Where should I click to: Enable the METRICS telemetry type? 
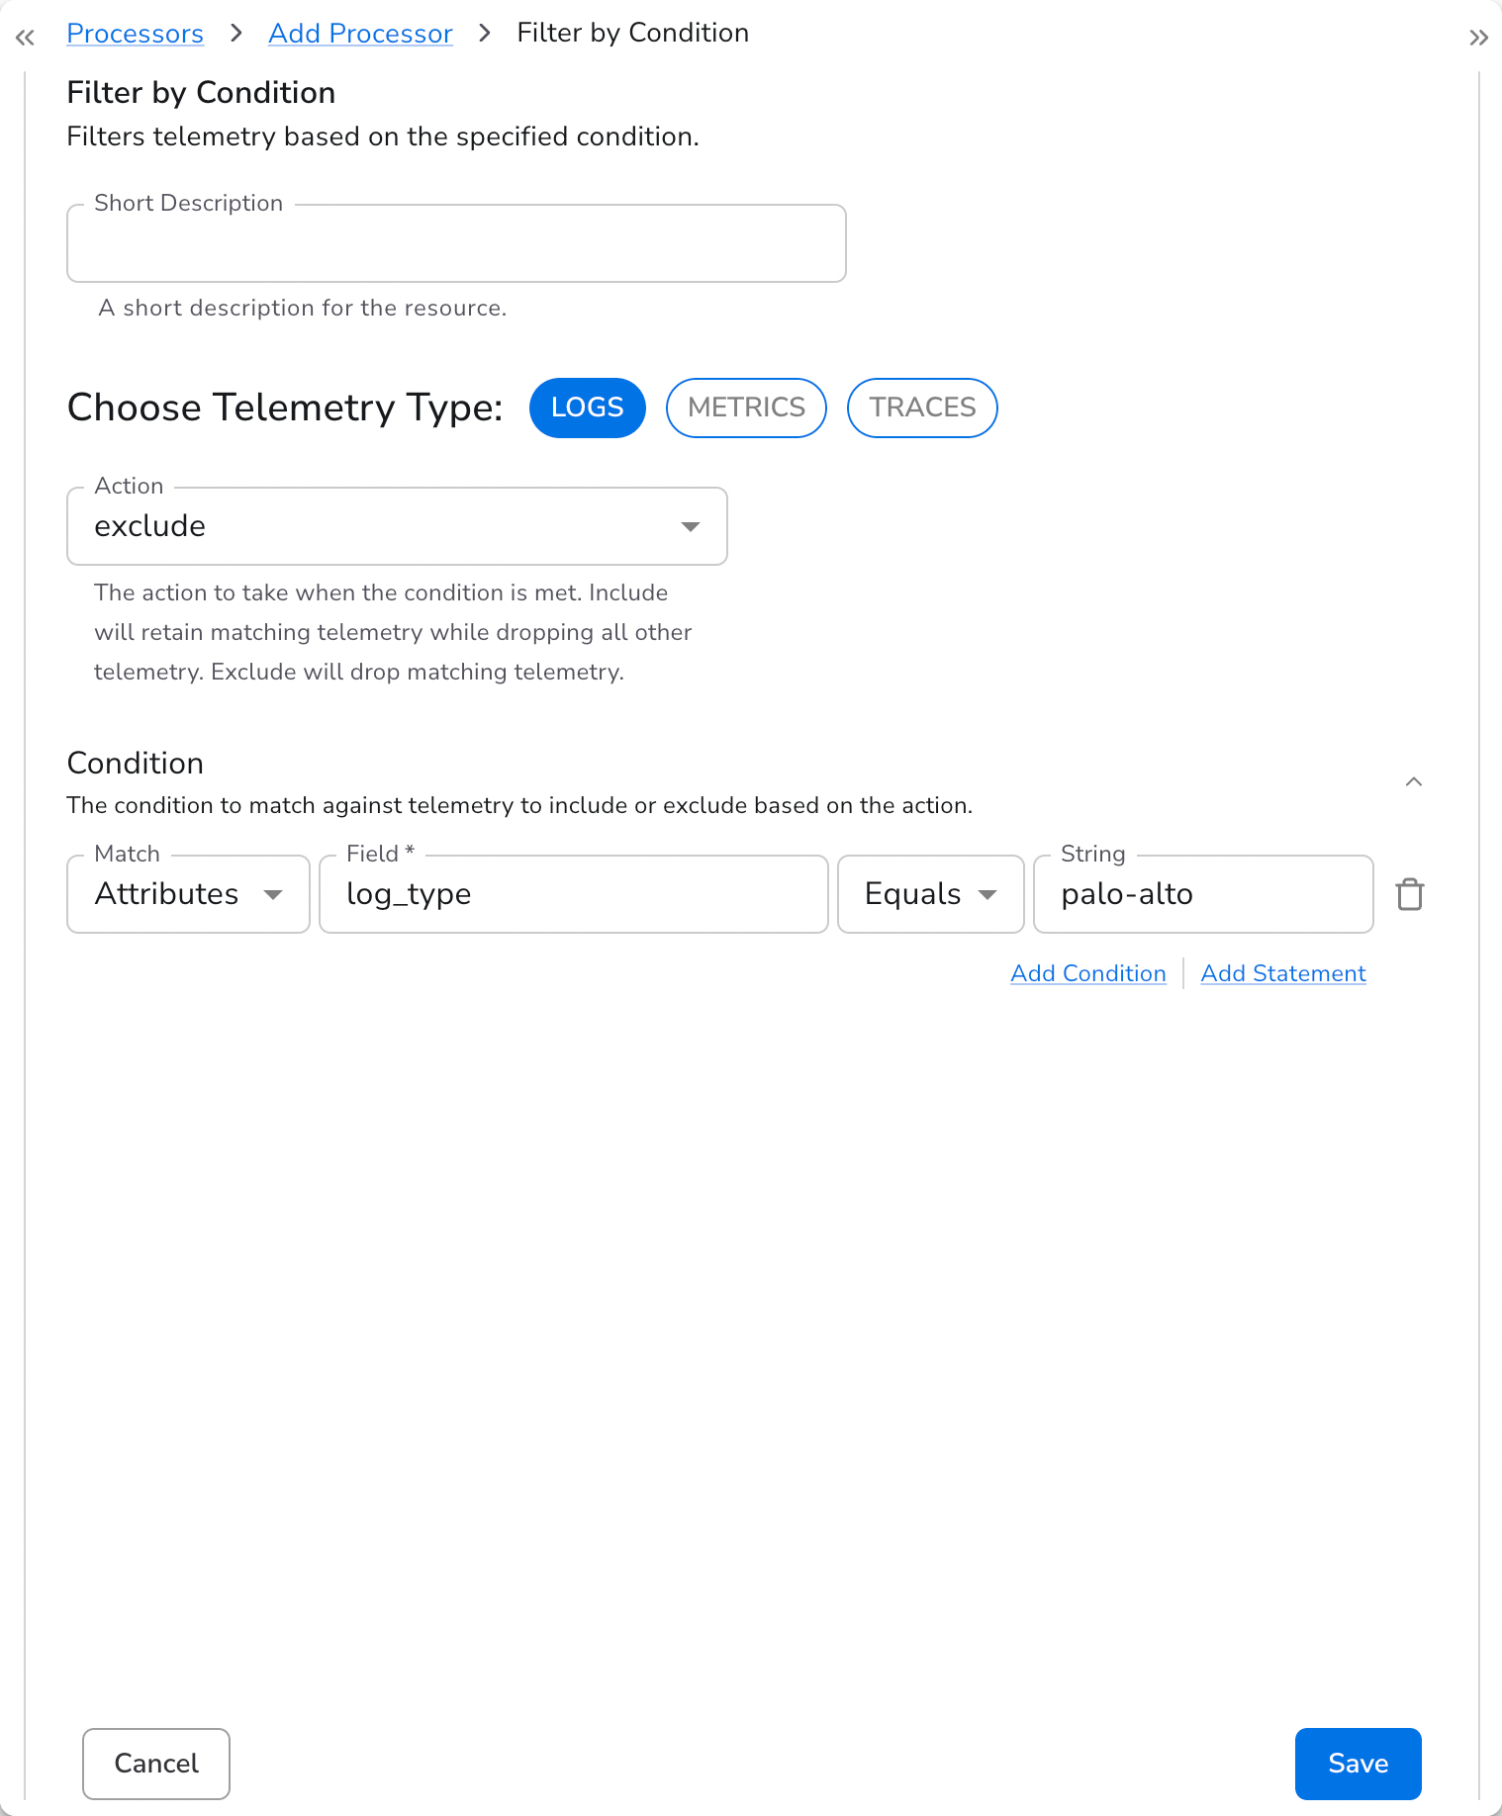[745, 408]
